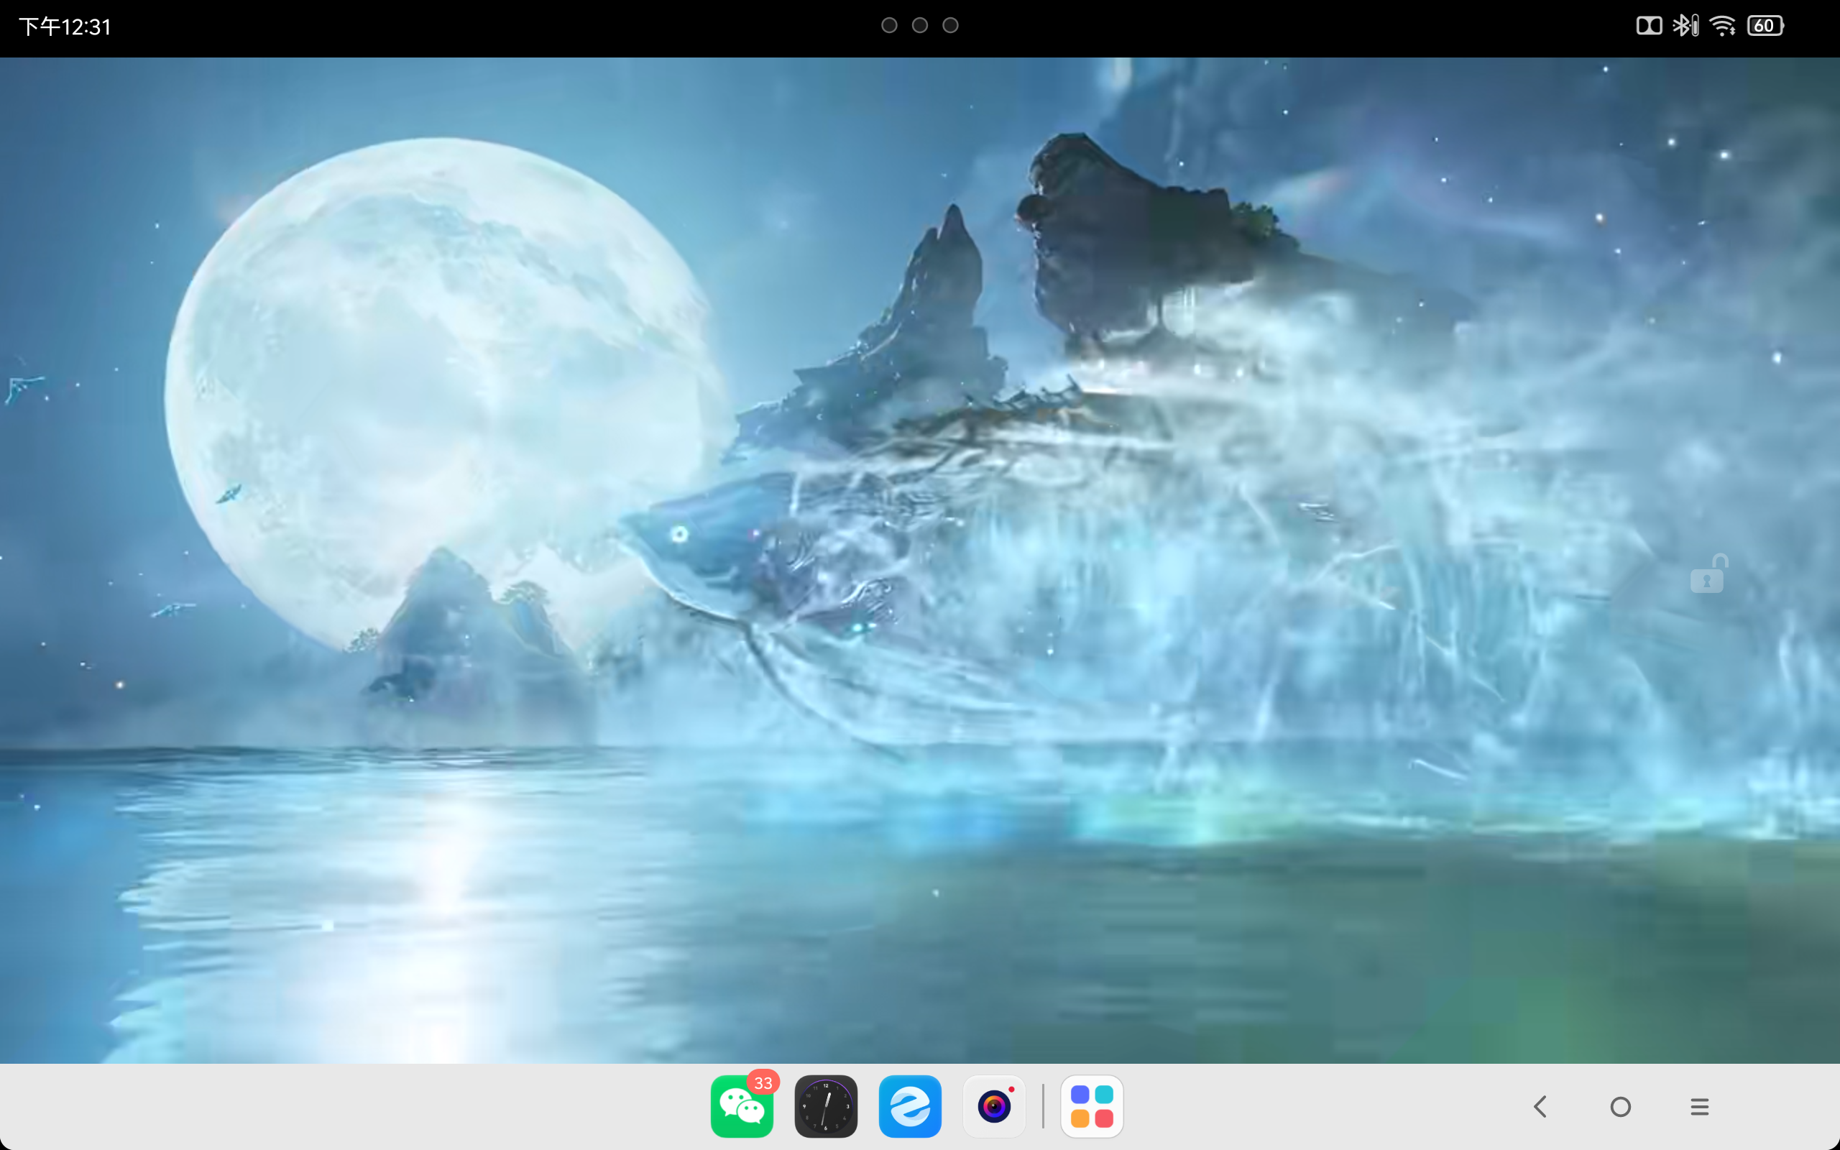Open the WeChat app in the dock

point(741,1106)
